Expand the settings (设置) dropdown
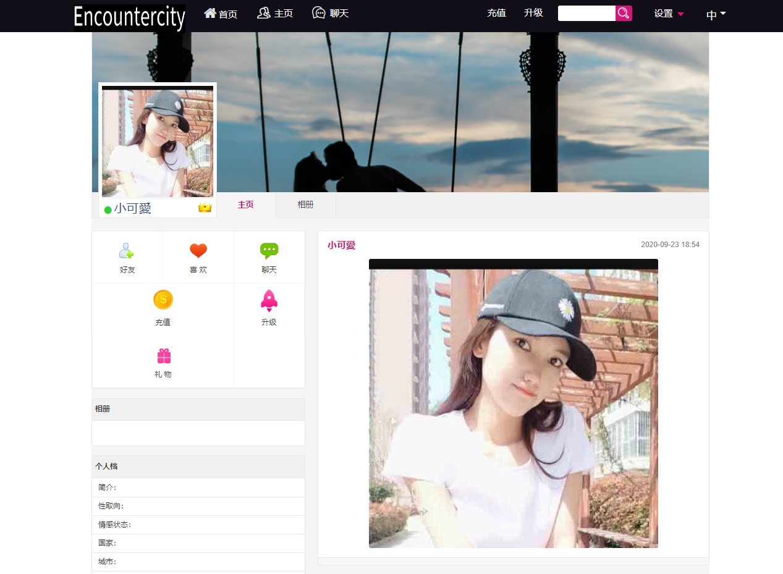Image resolution: width=783 pixels, height=574 pixels. 669,14
